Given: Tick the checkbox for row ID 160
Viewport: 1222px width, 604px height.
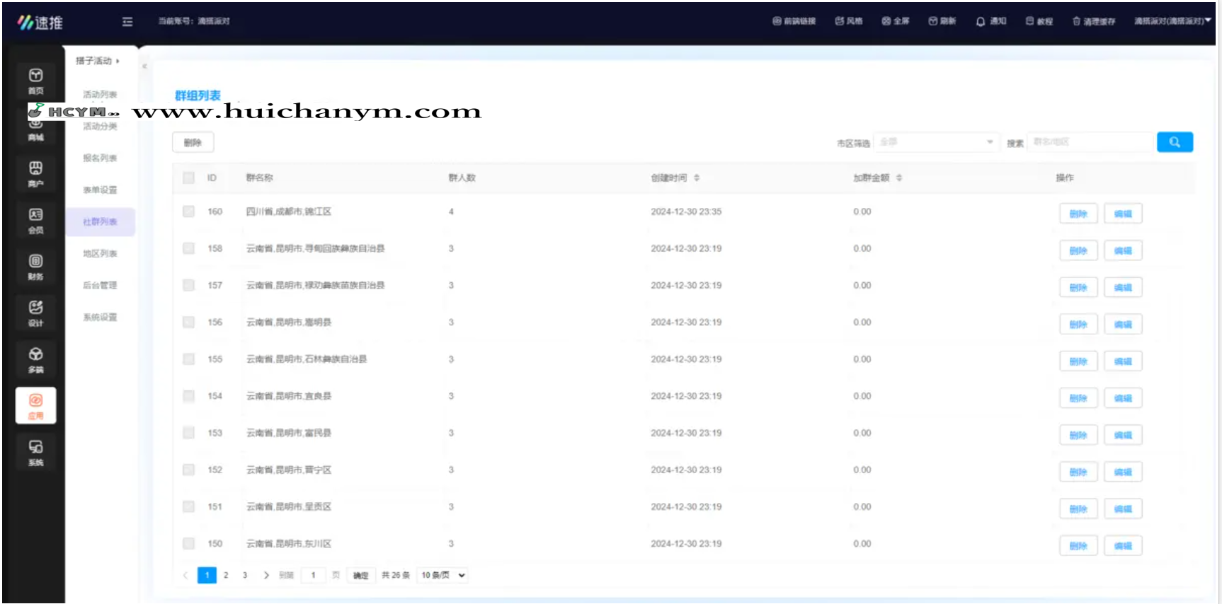Looking at the screenshot, I should click(x=188, y=211).
